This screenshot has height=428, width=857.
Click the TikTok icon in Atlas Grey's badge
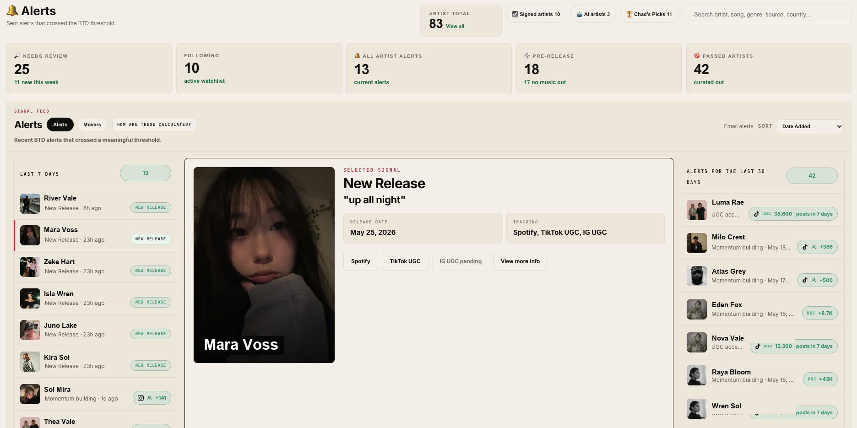click(x=805, y=280)
